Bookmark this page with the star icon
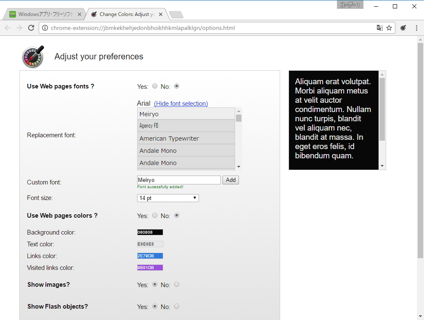 point(389,28)
